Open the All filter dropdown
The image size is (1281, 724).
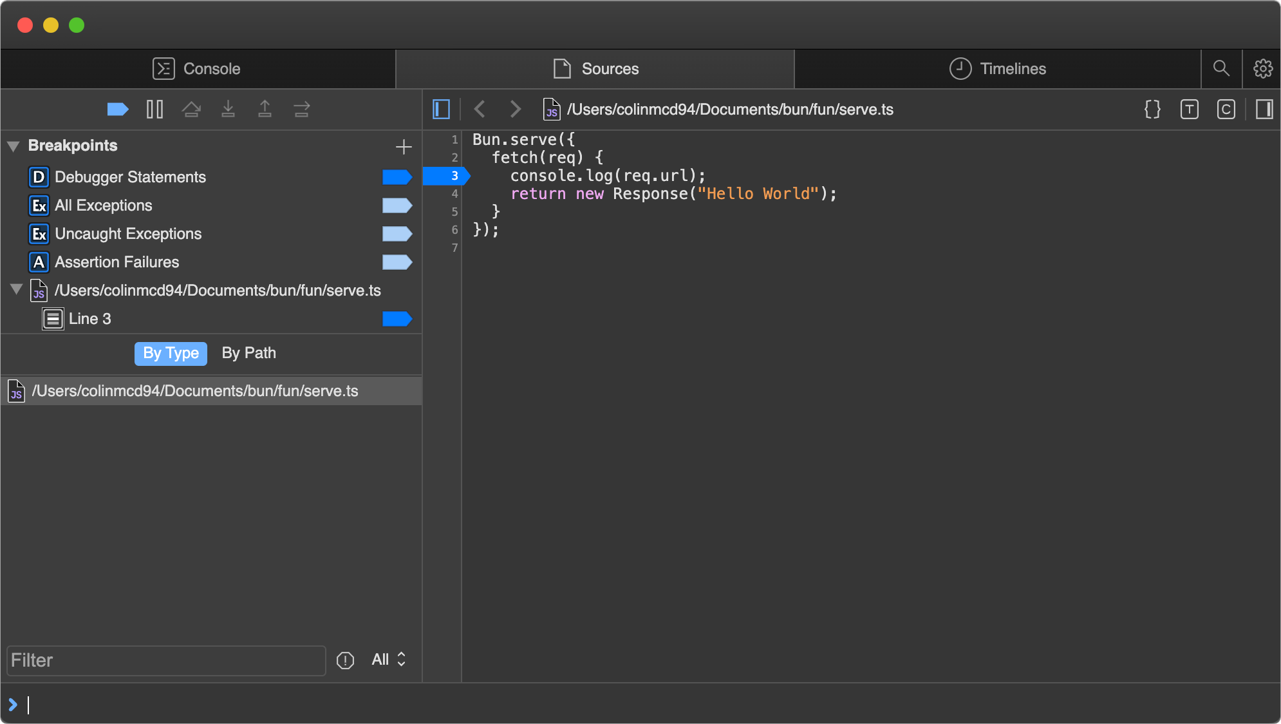[389, 660]
